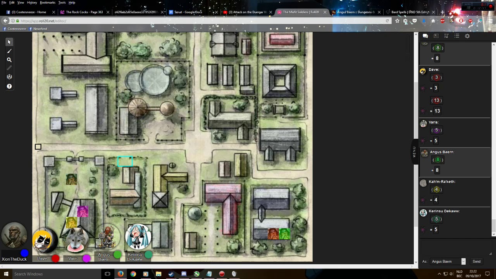Open Newsfeed bookmark link
Viewport: 496px width, 279px height.
[38, 29]
